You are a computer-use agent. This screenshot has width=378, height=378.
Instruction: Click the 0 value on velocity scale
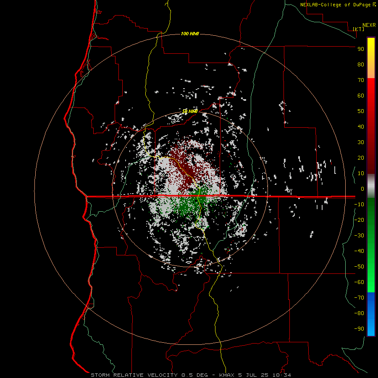pos(362,189)
